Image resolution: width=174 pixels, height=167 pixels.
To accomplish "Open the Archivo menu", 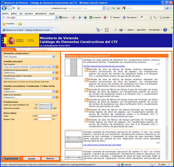I will 5,14.
